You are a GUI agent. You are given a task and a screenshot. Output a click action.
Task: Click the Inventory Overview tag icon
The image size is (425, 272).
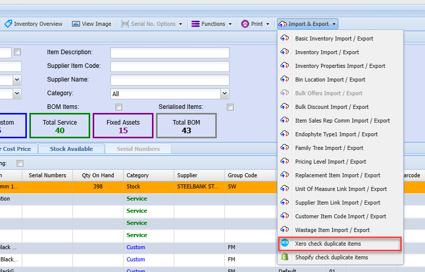coord(8,24)
